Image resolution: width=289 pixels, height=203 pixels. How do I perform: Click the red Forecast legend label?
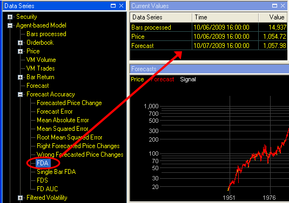(163, 79)
